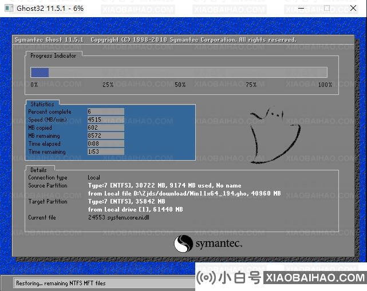Click the 'Percent complete' label
This screenshot has height=291, width=367.
coord(50,111)
